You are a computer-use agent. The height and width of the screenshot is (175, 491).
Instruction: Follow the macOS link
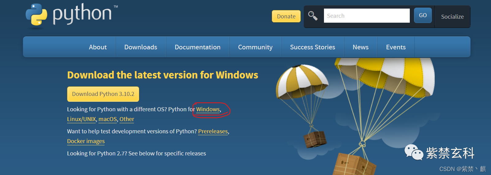point(108,119)
